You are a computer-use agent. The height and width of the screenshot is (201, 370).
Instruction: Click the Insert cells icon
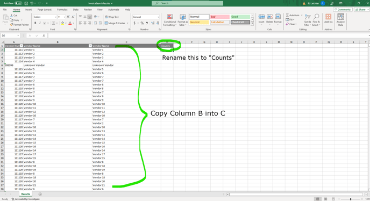[261, 20]
